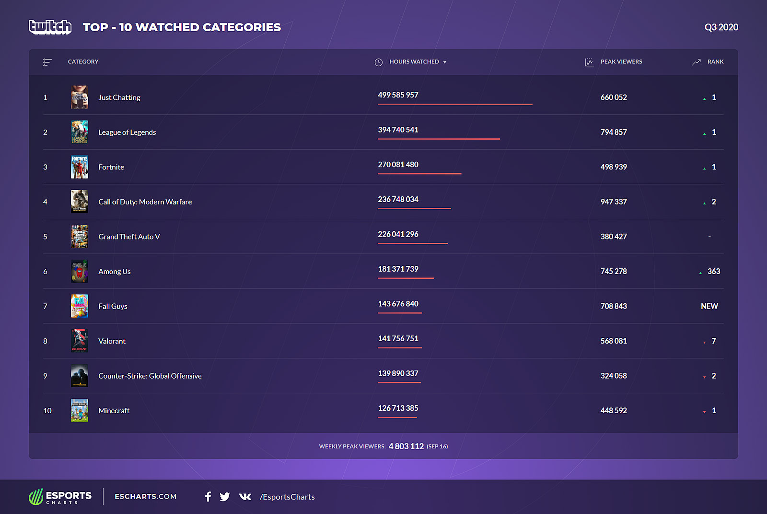Image resolution: width=767 pixels, height=514 pixels.
Task: Click the Fortnite red hours bar
Action: (x=419, y=174)
